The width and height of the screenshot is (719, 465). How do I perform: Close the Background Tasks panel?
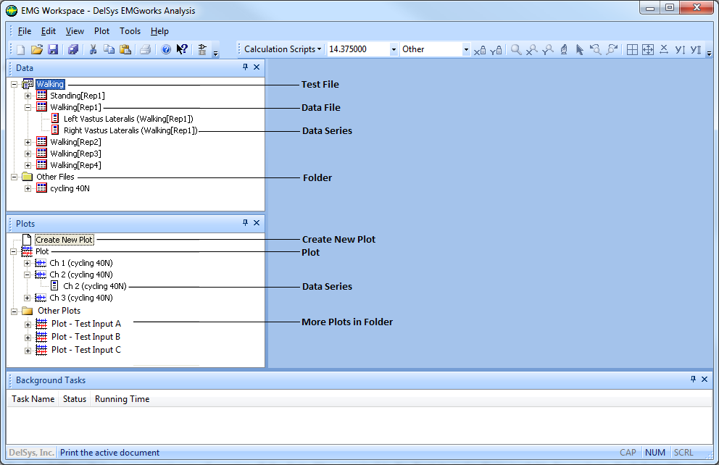click(705, 380)
